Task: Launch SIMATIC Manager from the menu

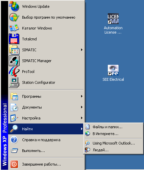Action: pyautogui.click(x=46, y=61)
